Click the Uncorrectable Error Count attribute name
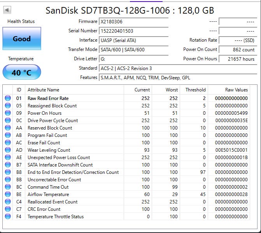261x233 pixels. [x=54, y=180]
